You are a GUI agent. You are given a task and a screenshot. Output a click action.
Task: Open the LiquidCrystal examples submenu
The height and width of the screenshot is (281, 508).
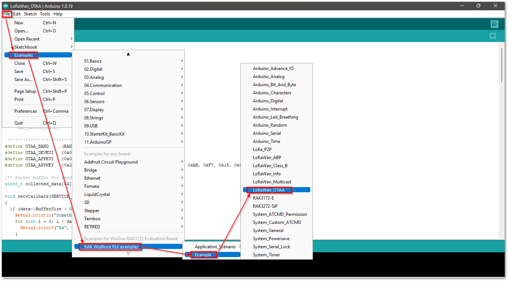[x=128, y=194]
